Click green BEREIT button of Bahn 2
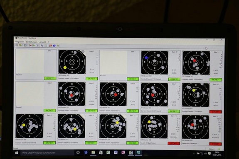239x159 pixels. (91, 79)
